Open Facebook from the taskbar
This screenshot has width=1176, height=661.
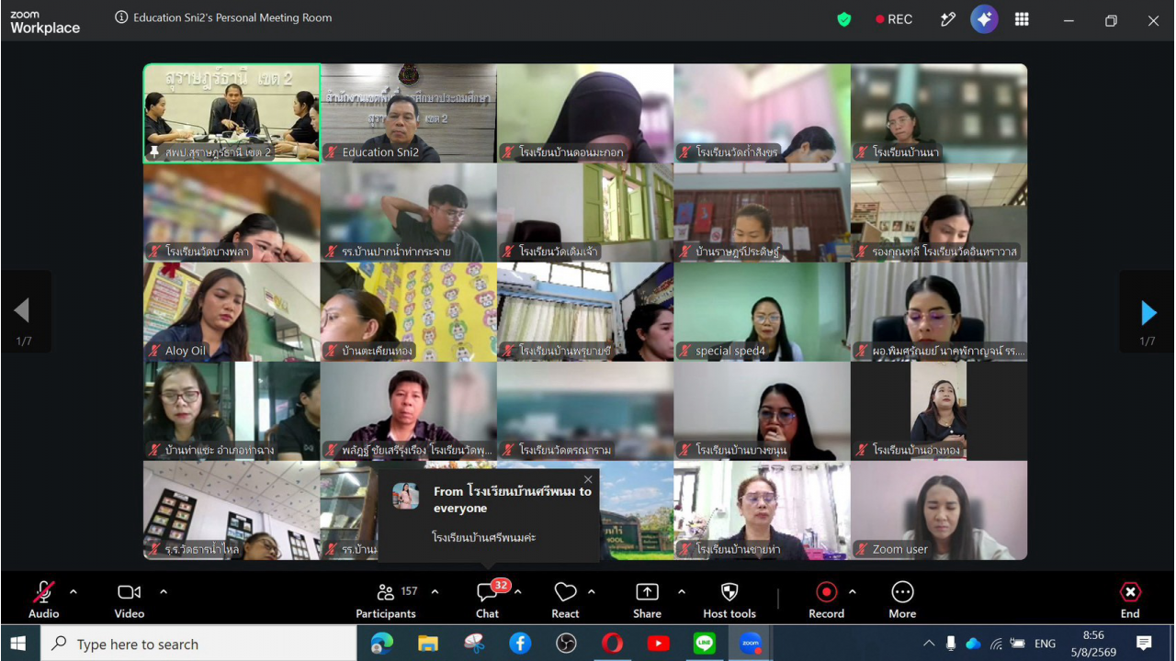tap(520, 644)
